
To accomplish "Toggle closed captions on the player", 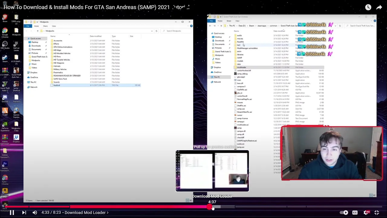I will coord(355,213).
